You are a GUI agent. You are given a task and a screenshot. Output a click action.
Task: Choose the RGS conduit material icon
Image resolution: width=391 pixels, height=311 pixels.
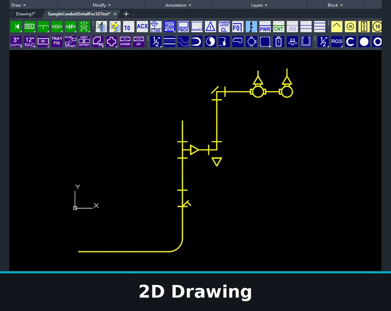[x=337, y=42]
